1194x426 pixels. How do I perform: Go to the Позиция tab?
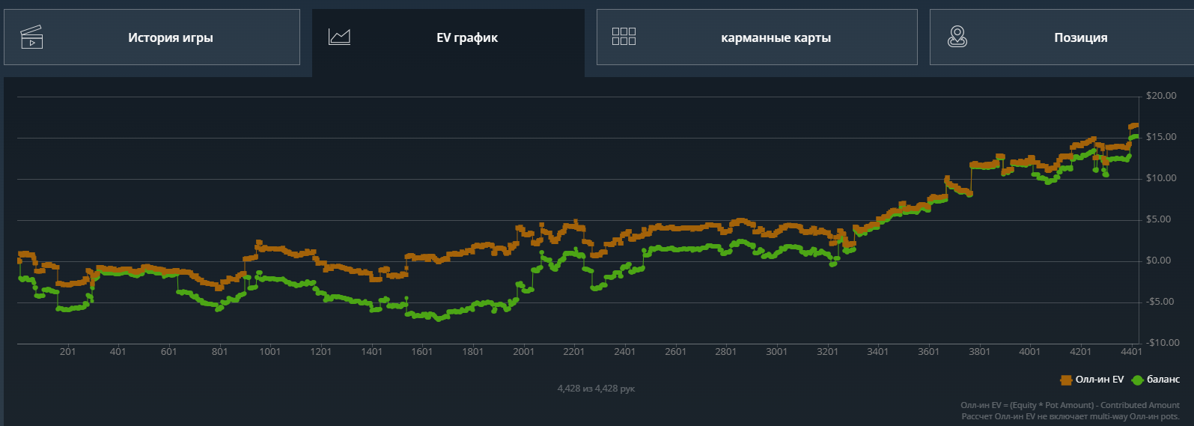[1080, 37]
